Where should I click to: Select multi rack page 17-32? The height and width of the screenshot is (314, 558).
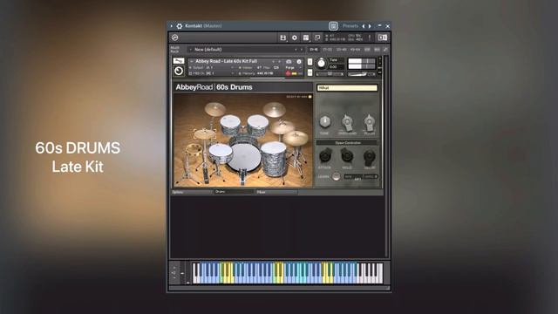[328, 50]
